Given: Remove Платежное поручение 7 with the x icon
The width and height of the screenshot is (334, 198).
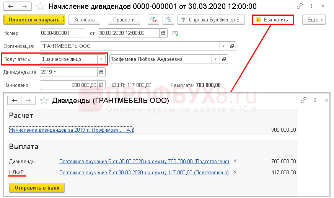Looking at the screenshot, I should coord(235,172).
